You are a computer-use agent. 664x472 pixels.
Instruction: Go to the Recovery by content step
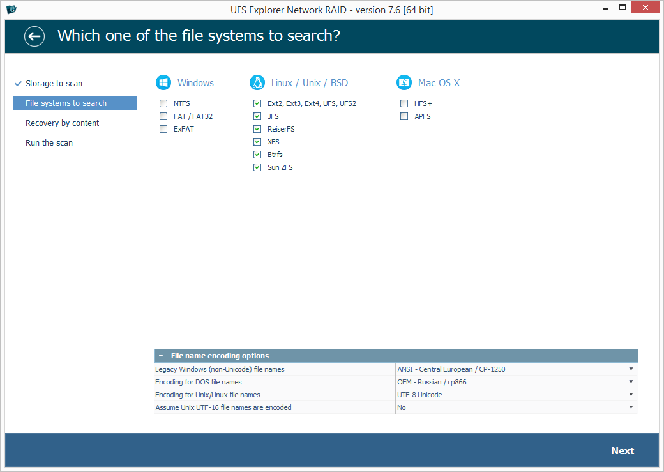pos(63,123)
